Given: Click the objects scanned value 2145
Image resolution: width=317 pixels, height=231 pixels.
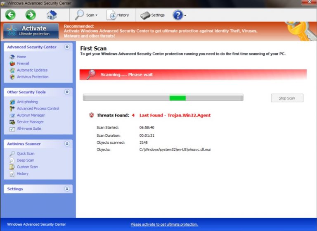Looking at the screenshot, I should tap(144, 143).
